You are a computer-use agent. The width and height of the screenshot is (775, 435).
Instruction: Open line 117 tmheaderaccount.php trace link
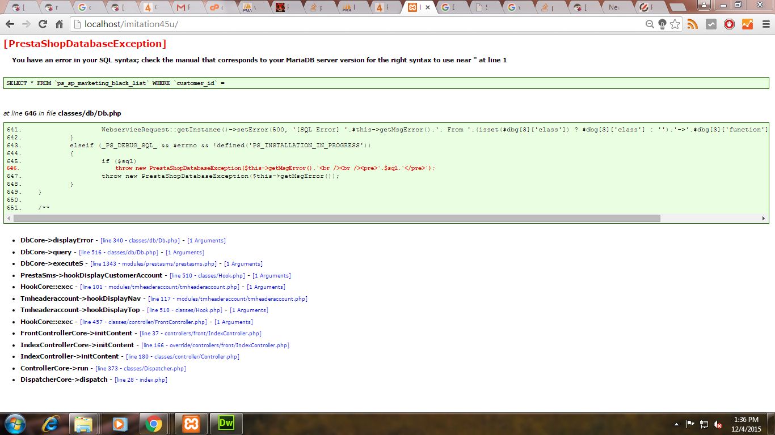tap(228, 299)
